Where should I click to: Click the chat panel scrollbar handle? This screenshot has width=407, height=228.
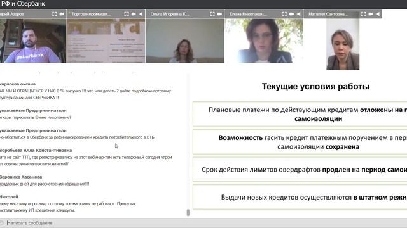click(188, 213)
